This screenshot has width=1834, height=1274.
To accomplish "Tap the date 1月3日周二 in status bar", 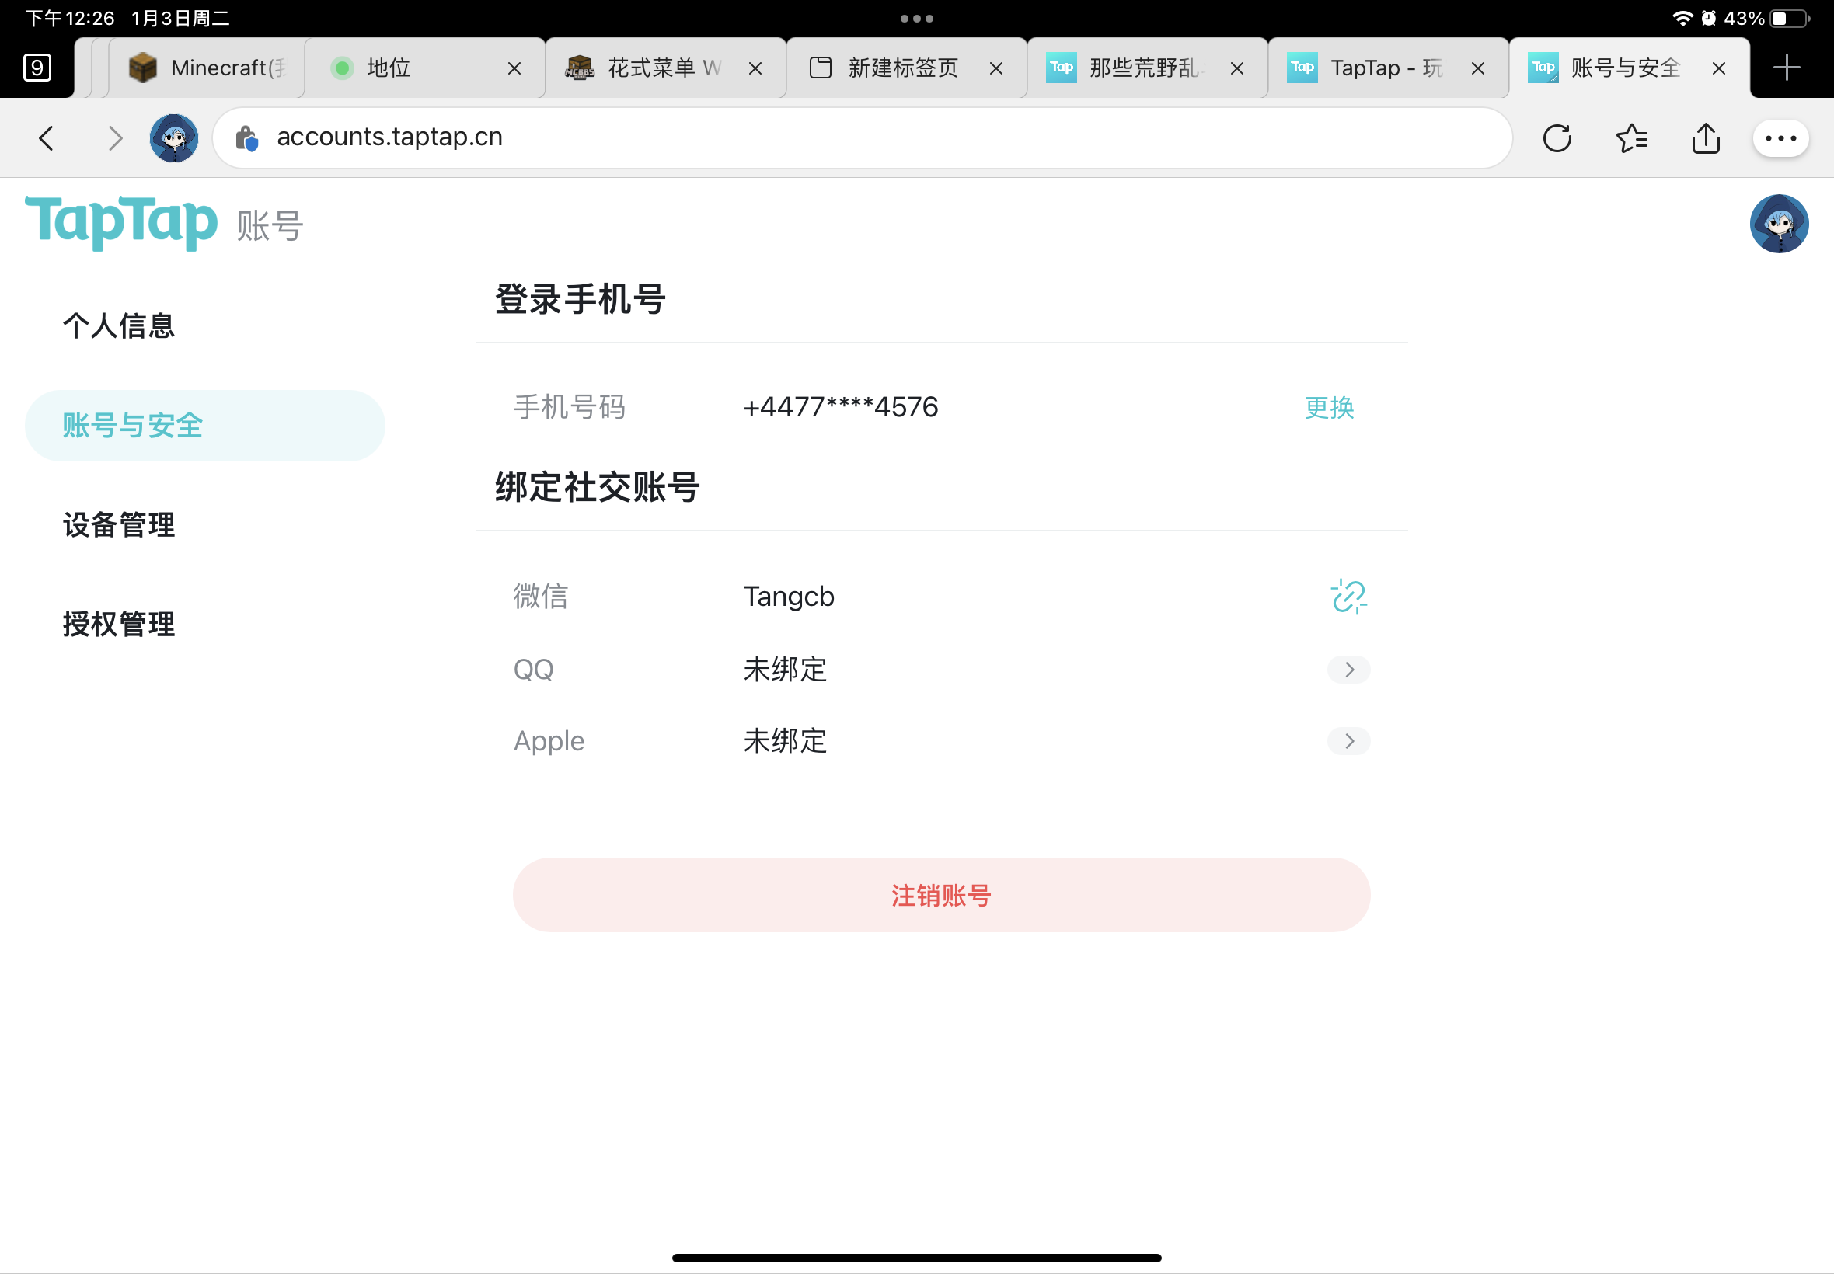I will point(180,19).
